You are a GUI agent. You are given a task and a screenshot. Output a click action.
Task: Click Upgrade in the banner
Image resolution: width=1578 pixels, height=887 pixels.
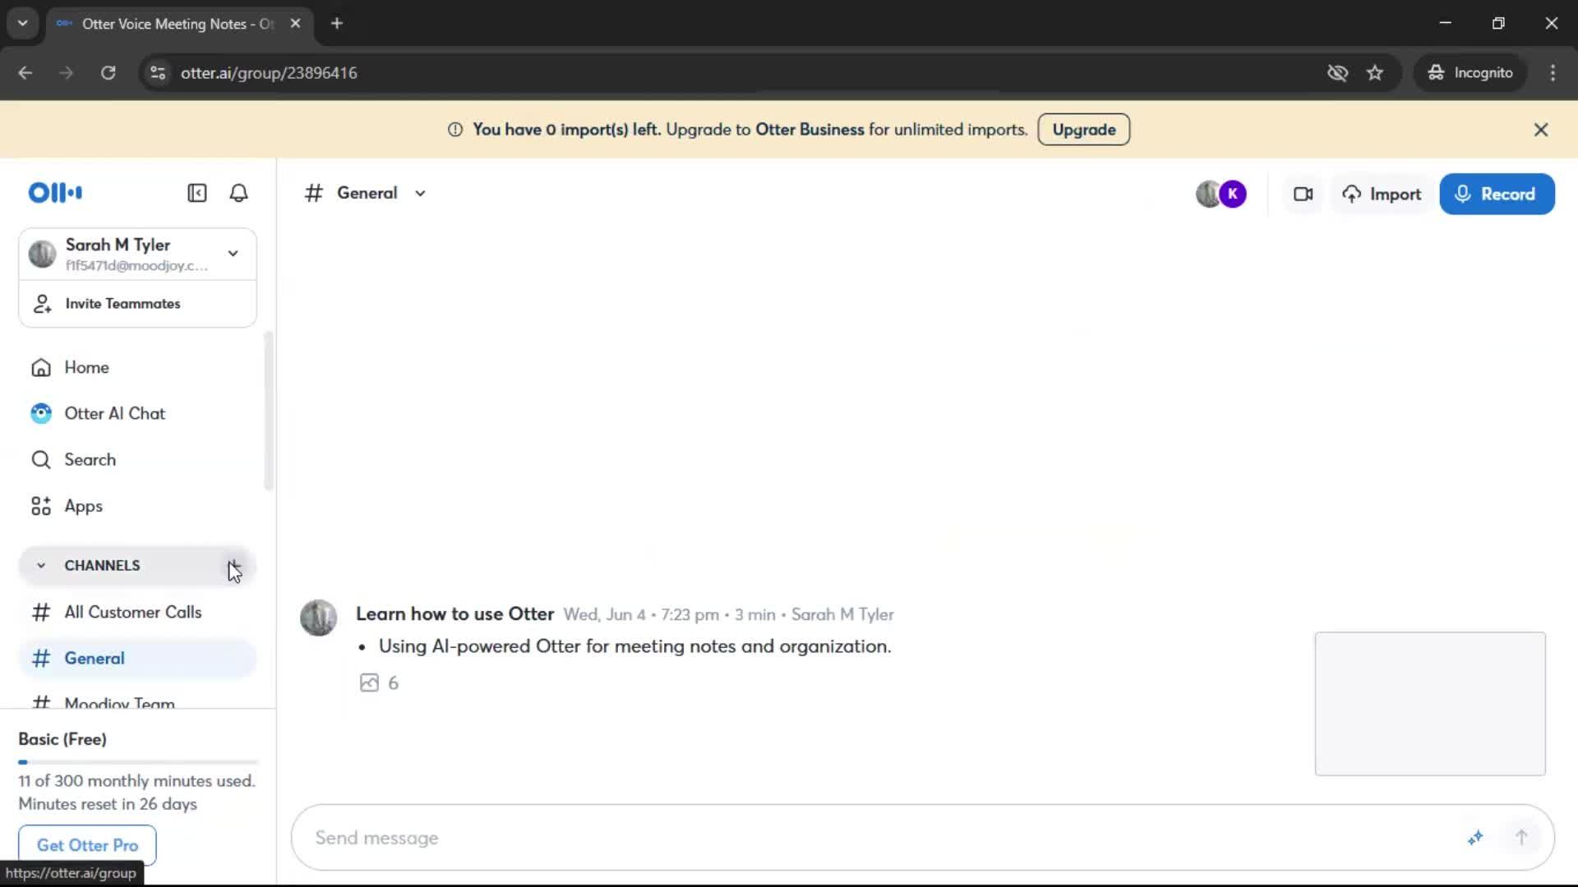[1084, 129]
